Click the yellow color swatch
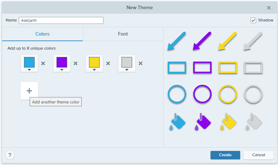This screenshot has height=165, width=278. [x=94, y=62]
